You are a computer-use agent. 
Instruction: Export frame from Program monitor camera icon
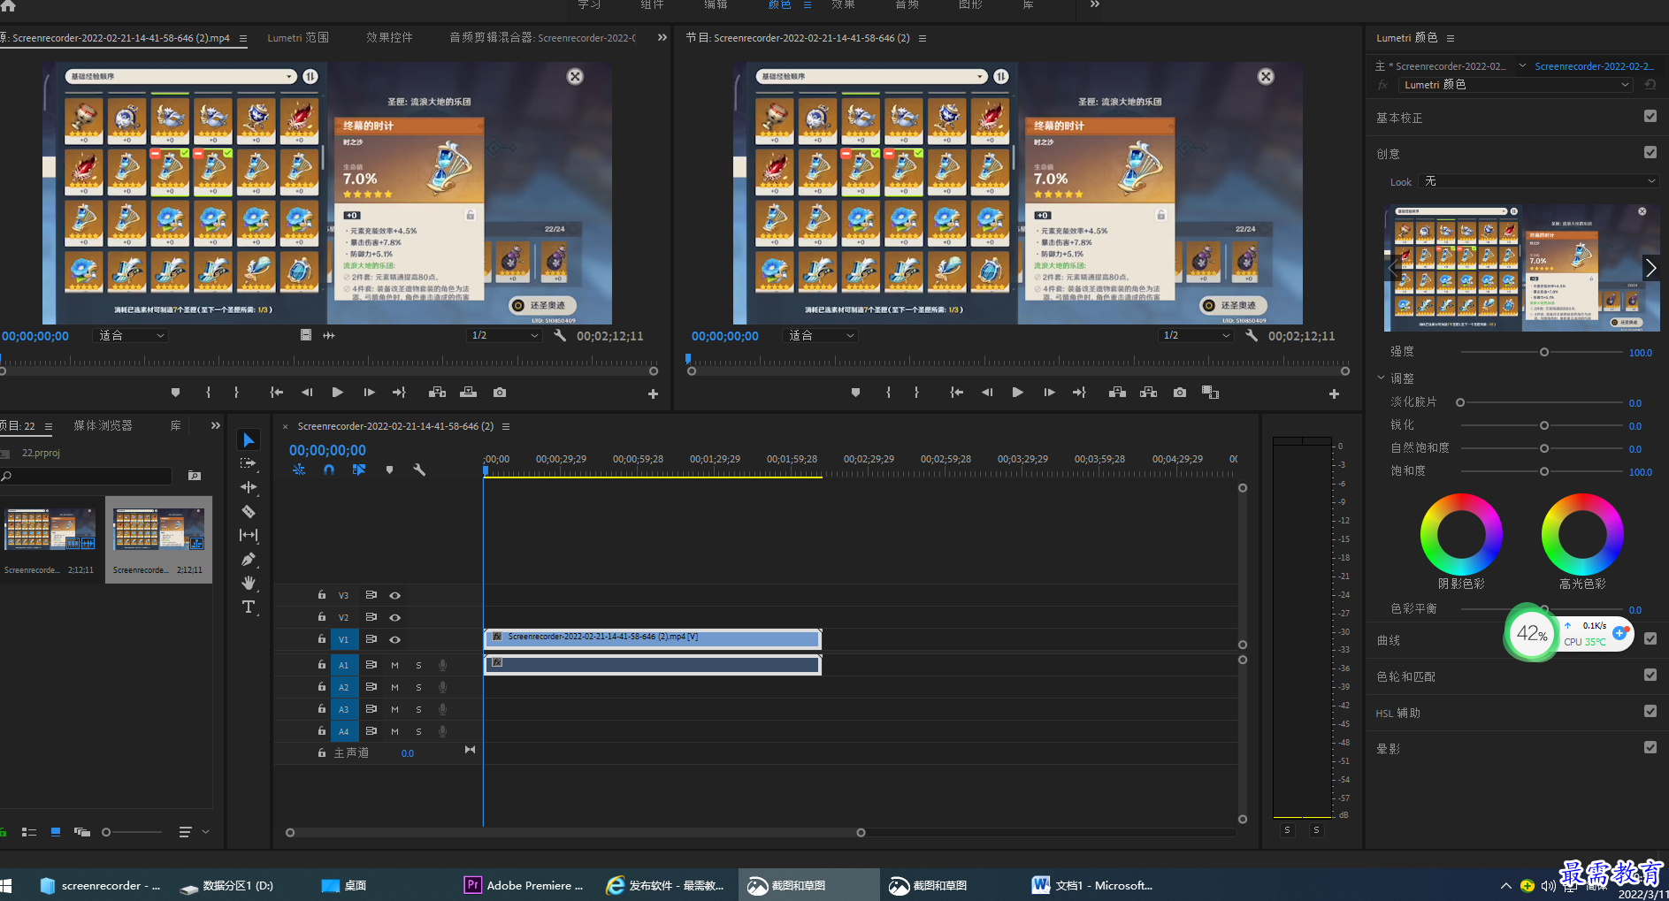(x=1180, y=393)
